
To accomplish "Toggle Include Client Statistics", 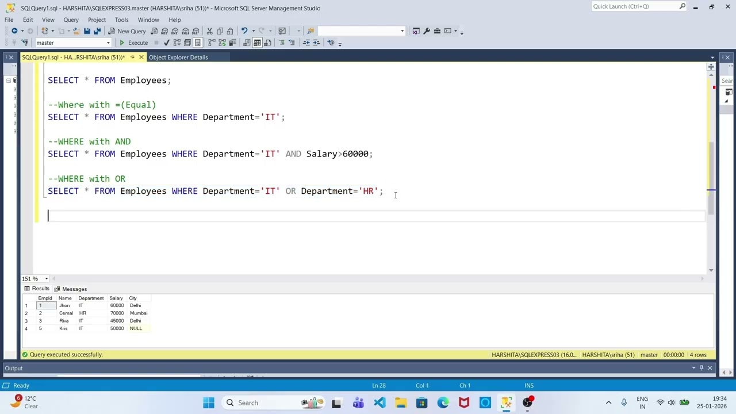I will [232, 43].
